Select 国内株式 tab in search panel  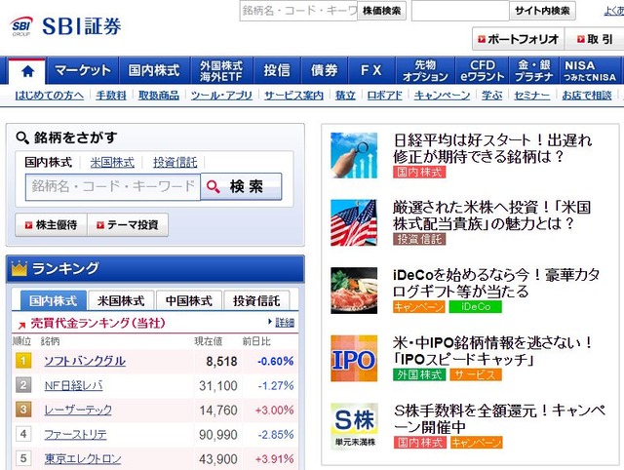pos(48,163)
